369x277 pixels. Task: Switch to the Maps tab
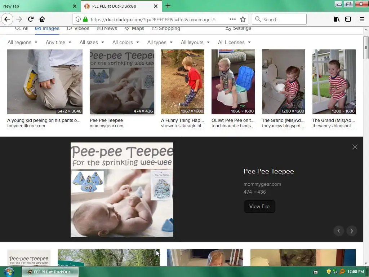click(134, 28)
